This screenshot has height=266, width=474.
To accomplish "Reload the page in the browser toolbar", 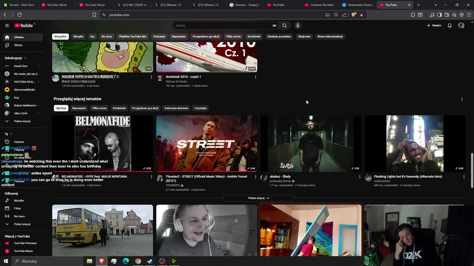I will pyautogui.click(x=20, y=15).
